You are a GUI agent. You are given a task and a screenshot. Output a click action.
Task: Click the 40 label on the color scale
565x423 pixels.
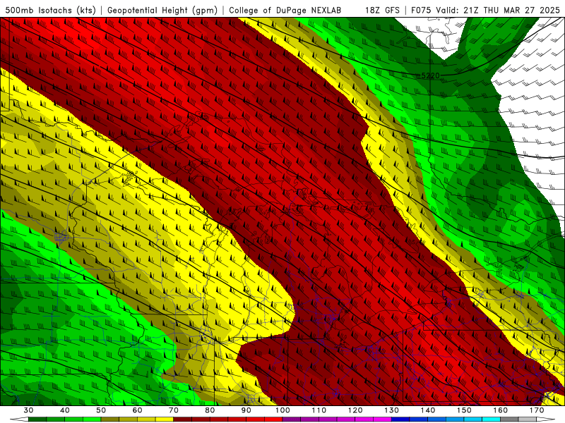pyautogui.click(x=64, y=410)
